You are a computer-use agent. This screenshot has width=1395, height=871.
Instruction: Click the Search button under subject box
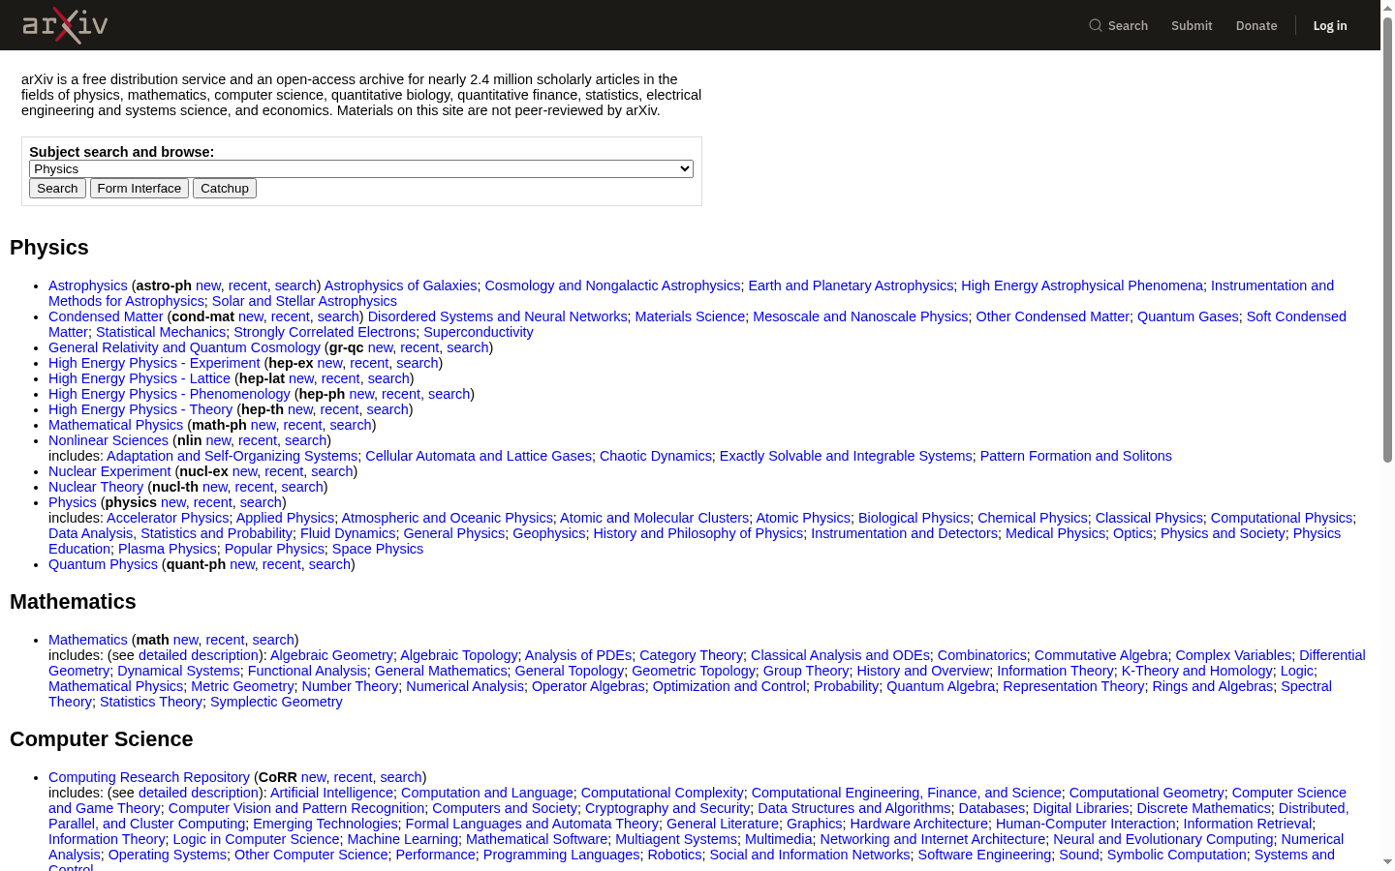click(x=57, y=189)
